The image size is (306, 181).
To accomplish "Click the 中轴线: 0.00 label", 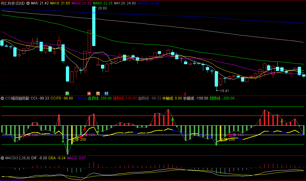I will coord(172,98).
